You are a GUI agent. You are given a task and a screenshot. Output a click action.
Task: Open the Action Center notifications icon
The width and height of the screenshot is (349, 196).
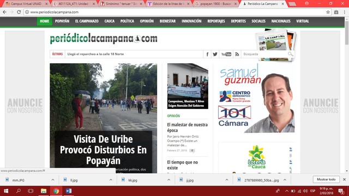coord(341,191)
